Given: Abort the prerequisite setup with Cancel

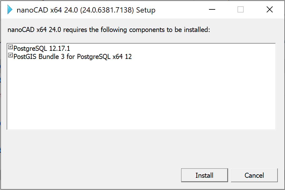Looking at the screenshot, I should [x=254, y=175].
